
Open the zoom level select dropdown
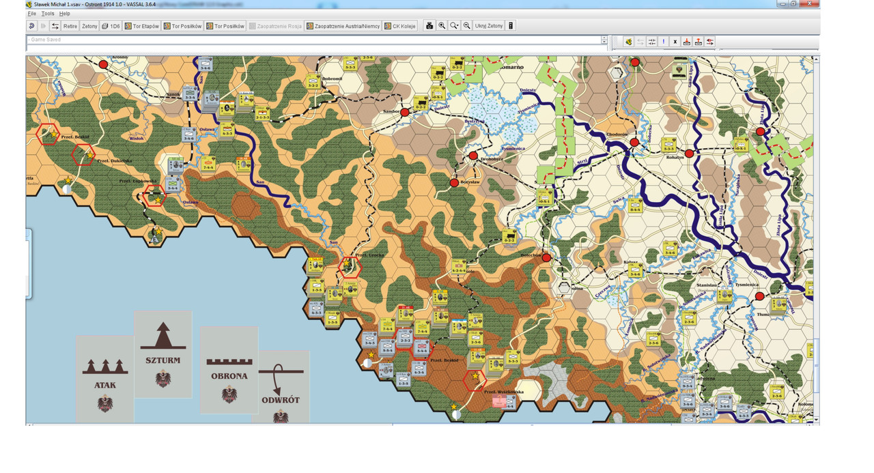[x=454, y=26]
